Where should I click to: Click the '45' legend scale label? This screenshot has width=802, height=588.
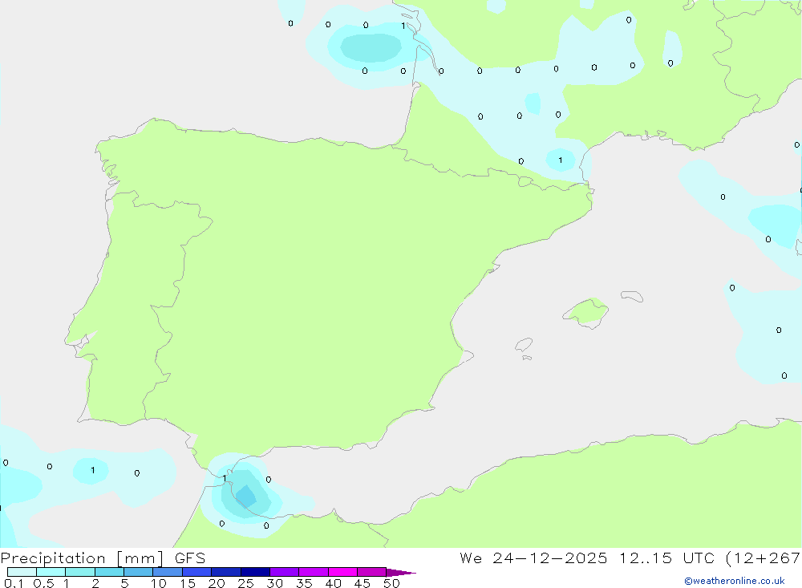click(x=363, y=583)
